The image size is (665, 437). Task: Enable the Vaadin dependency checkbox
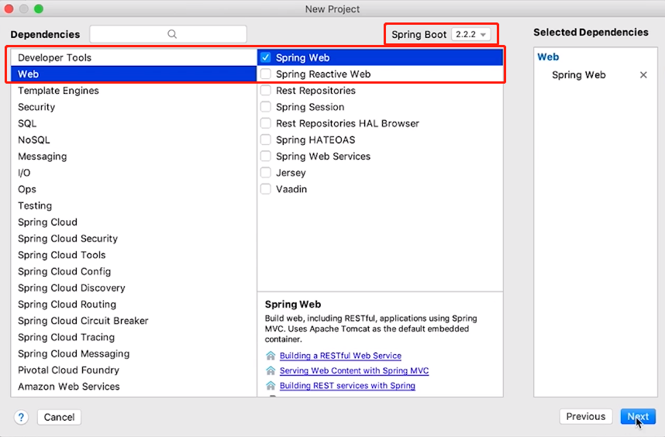tap(266, 189)
